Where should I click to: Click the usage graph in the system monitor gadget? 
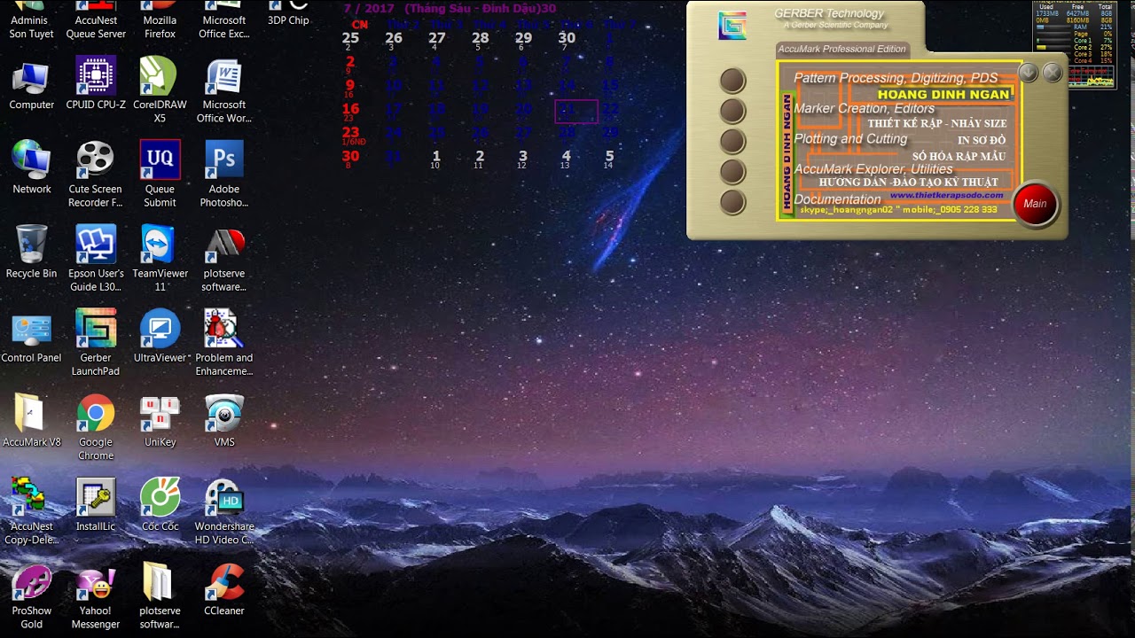(1091, 76)
